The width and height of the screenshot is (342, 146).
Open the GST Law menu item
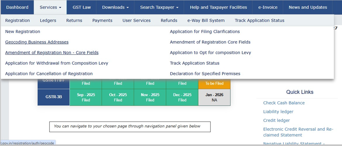(x=82, y=7)
